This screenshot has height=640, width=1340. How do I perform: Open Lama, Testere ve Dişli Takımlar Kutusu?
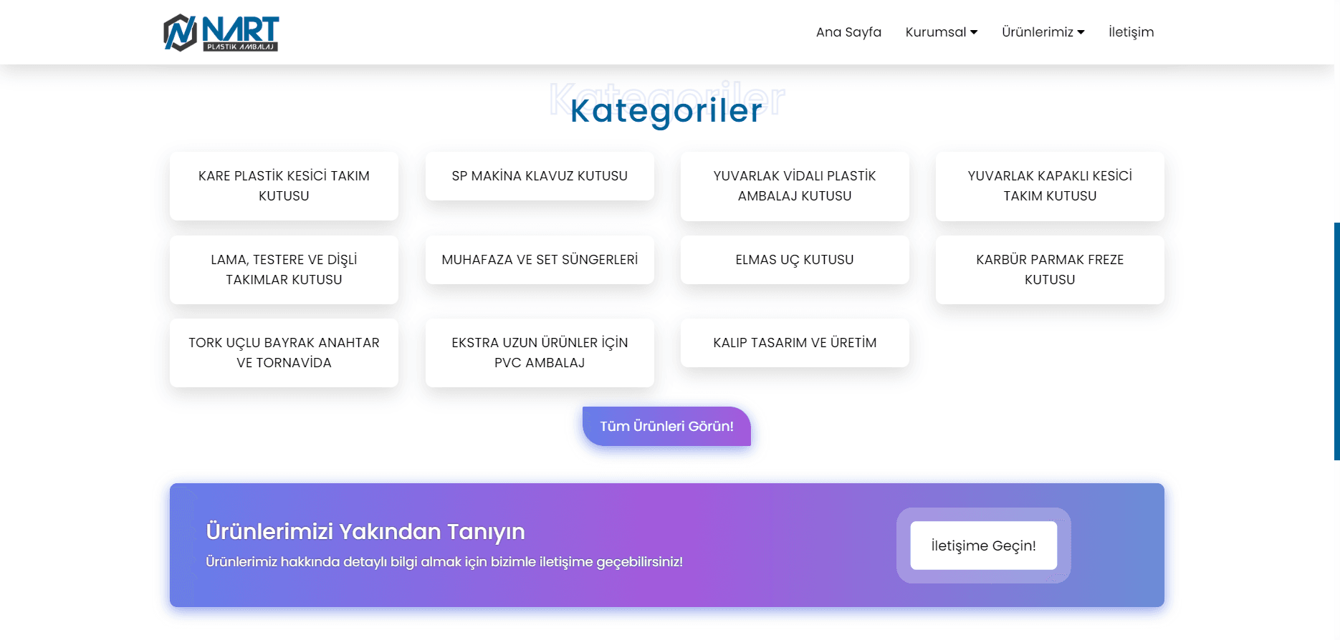click(284, 270)
